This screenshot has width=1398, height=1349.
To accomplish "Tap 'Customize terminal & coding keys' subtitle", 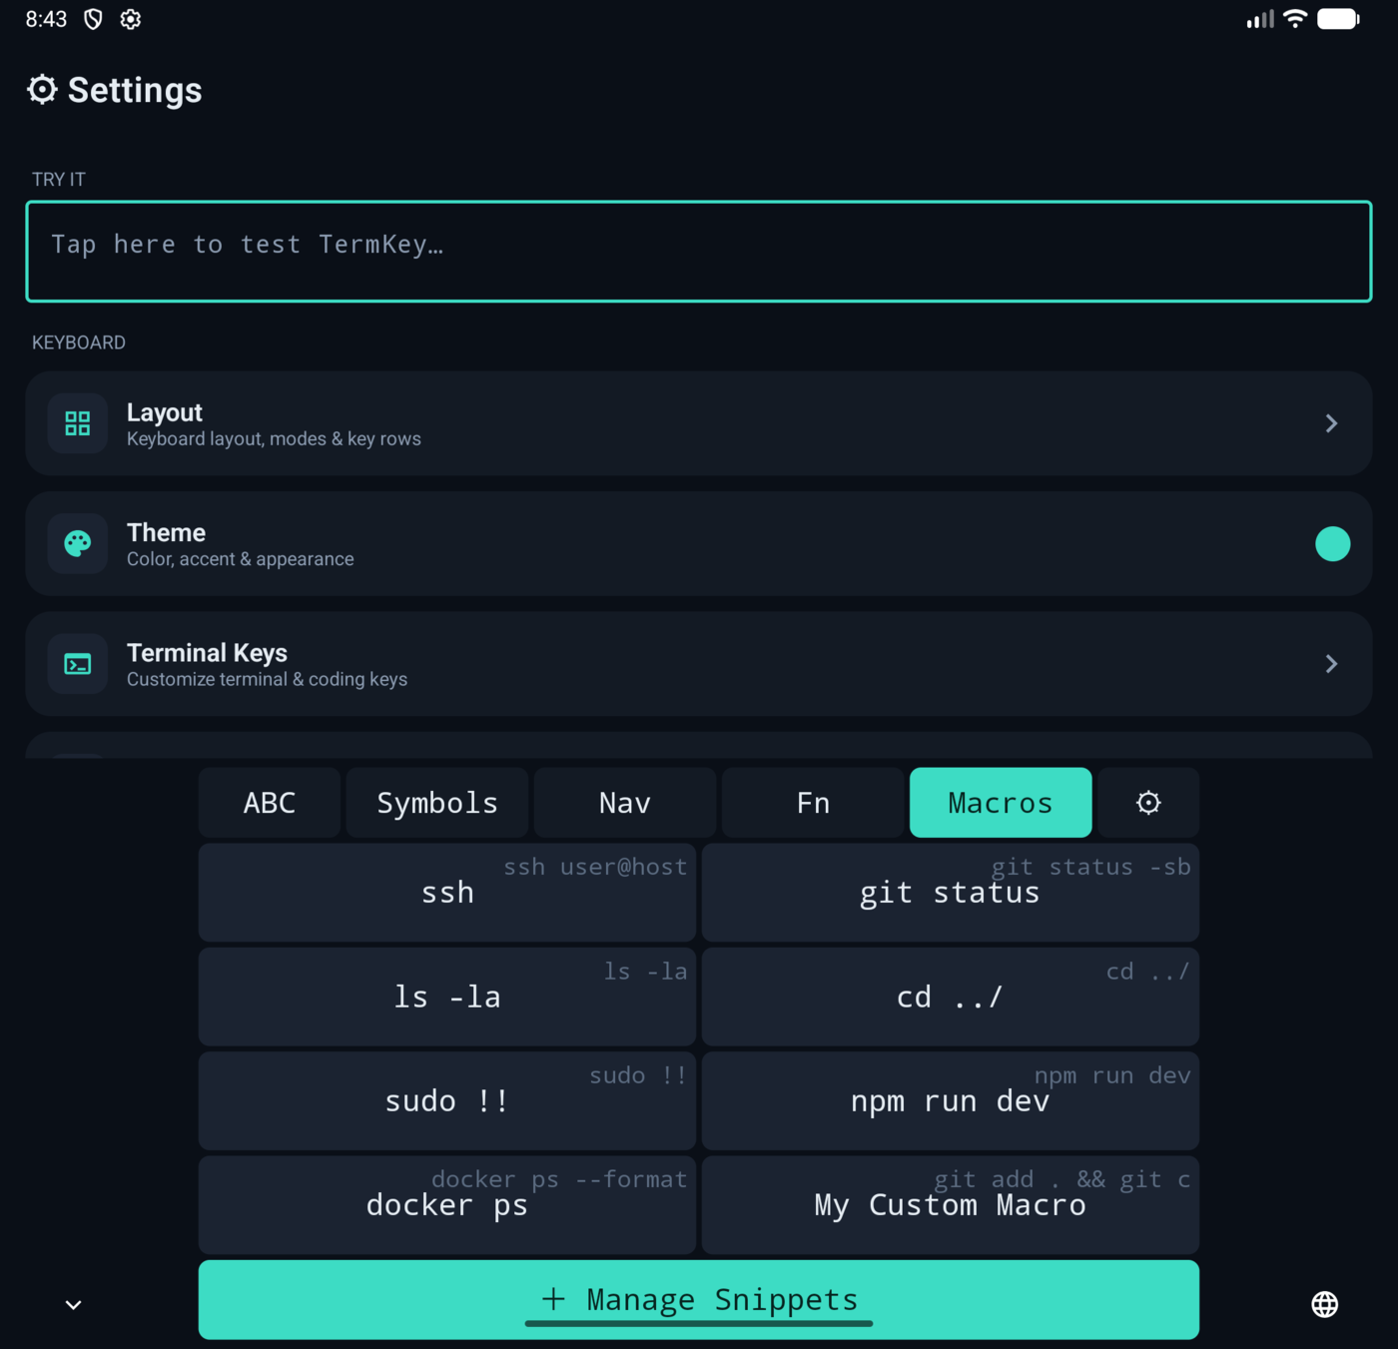I will 267,679.
